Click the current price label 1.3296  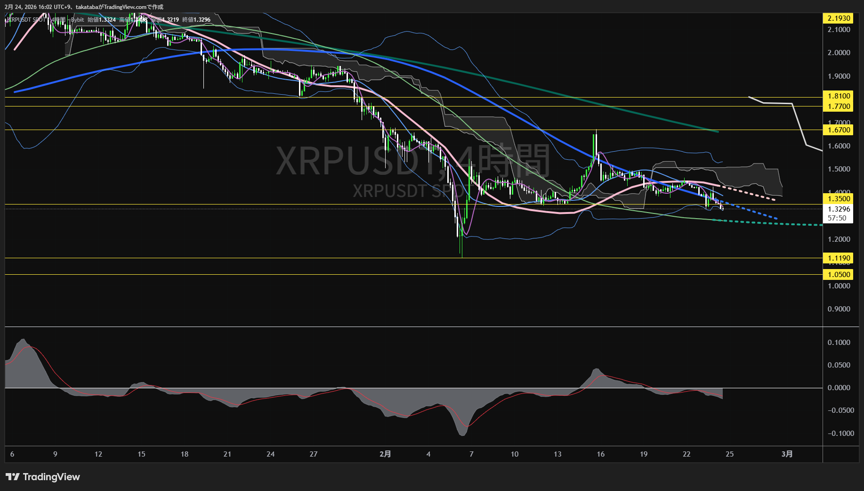(839, 209)
